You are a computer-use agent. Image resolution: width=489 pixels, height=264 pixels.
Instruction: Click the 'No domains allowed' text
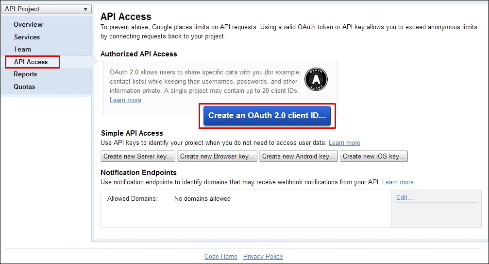click(x=202, y=199)
